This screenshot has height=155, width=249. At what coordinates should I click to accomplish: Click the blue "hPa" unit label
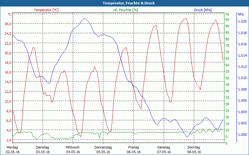(241, 14)
